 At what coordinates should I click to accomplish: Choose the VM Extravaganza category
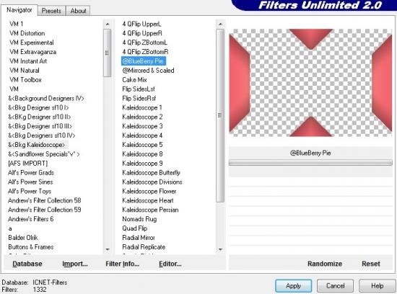(33, 52)
